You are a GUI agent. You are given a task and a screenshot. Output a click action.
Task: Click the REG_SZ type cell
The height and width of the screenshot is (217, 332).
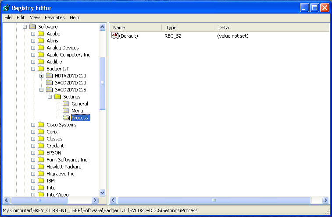[x=173, y=36]
